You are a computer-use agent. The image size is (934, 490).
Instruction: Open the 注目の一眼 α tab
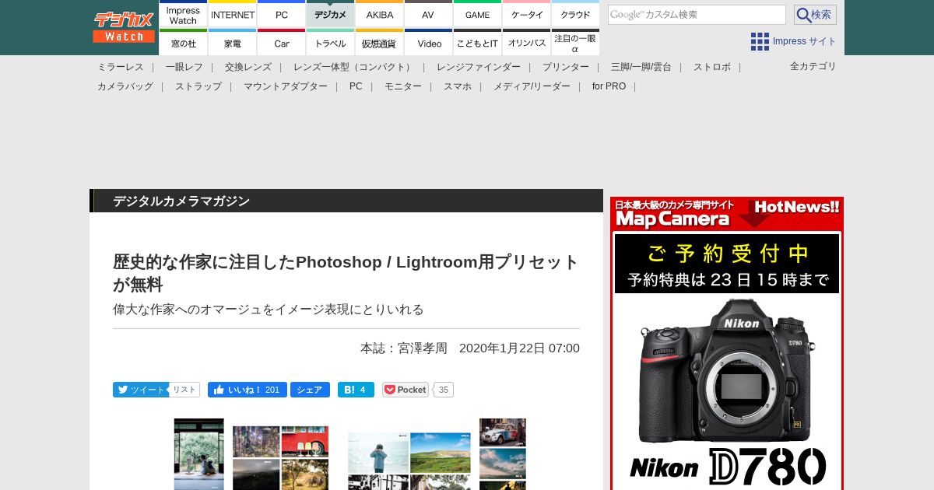[575, 43]
